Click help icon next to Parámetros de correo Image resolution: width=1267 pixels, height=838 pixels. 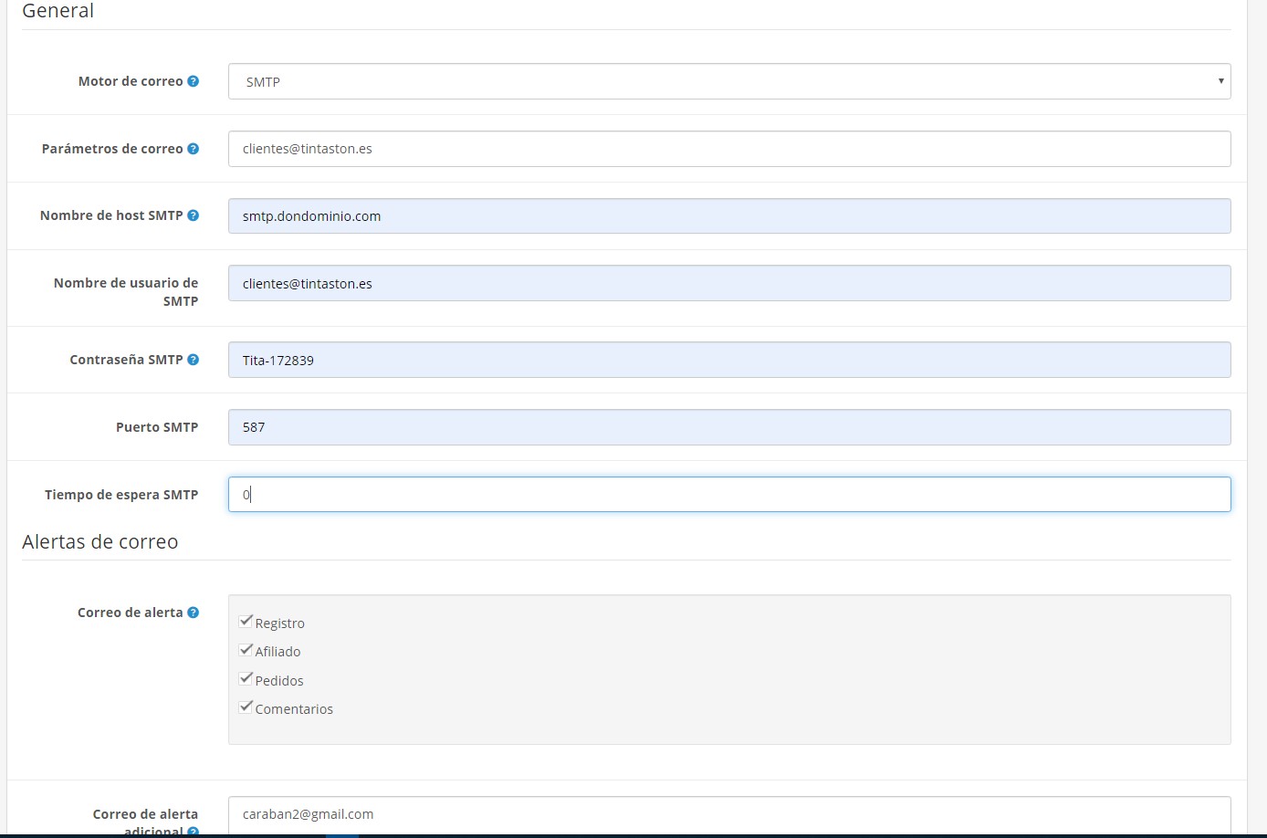194,149
